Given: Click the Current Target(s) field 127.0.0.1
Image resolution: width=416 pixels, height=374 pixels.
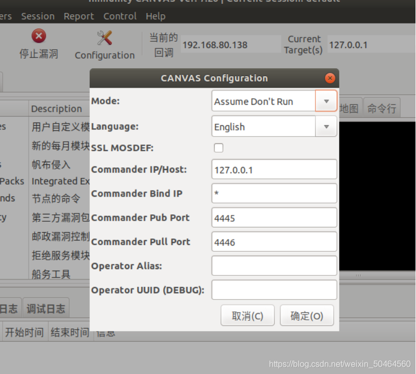Looking at the screenshot, I should point(371,44).
